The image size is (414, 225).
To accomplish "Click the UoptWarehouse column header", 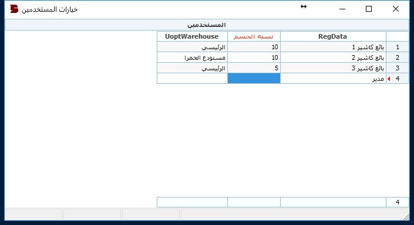I will [x=192, y=36].
